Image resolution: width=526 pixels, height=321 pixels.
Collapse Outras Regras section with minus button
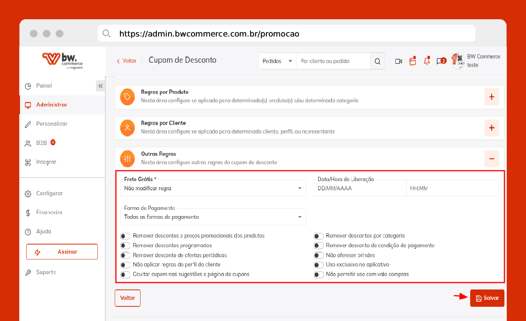492,158
